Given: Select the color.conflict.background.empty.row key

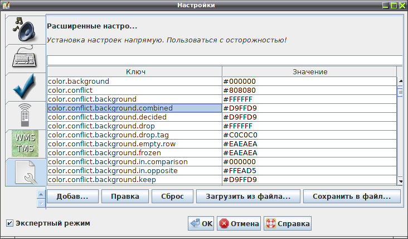Looking at the screenshot, I should tap(134, 144).
